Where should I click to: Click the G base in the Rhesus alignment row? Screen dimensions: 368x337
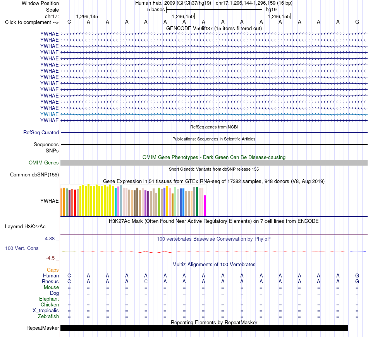tap(357, 281)
